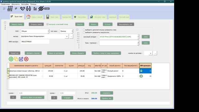Open the СНО dropdown
This screenshot has width=199, height=112.
48,31
